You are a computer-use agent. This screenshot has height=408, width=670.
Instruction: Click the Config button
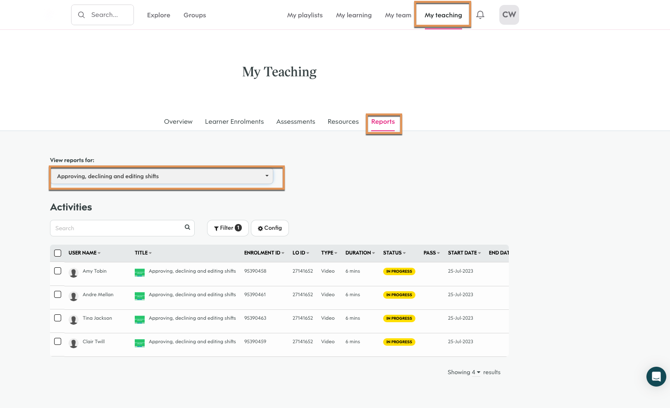269,228
